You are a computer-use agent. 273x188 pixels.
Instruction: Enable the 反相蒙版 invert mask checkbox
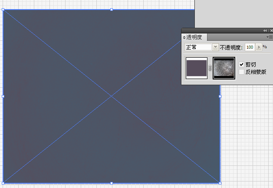click(x=241, y=72)
